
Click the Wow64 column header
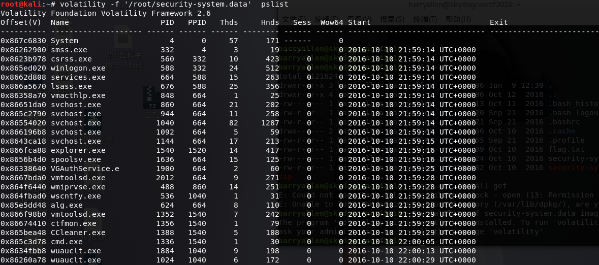click(x=332, y=22)
